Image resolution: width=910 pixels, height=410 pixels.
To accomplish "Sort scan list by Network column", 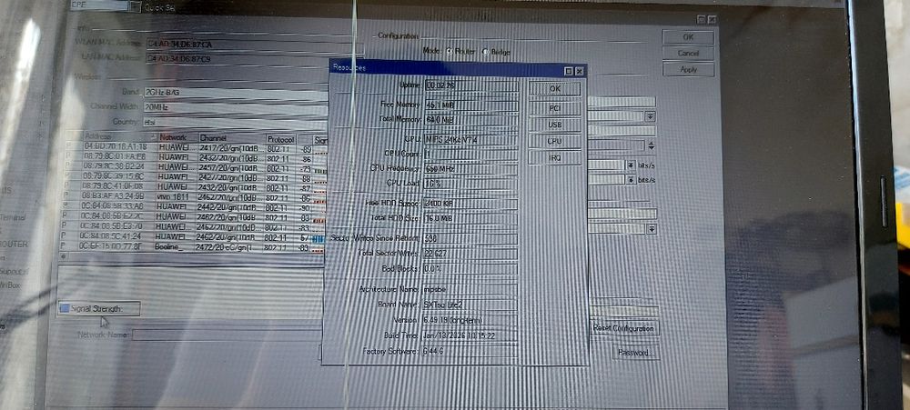I will 177,137.
